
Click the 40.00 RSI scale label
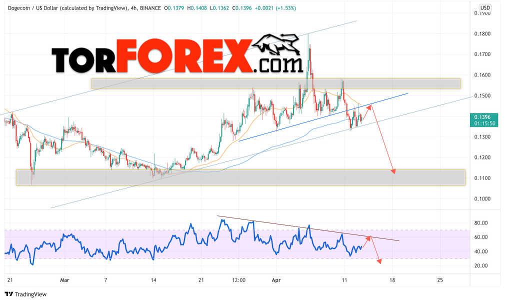[481, 251]
